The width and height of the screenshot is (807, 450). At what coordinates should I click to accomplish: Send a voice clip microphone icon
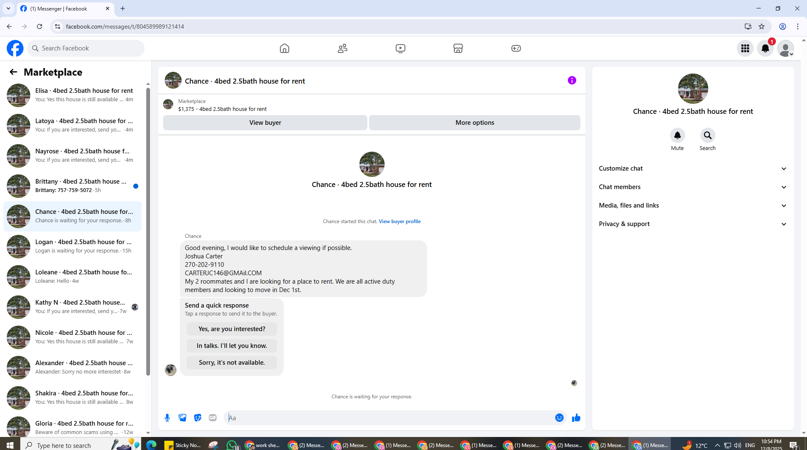167,418
